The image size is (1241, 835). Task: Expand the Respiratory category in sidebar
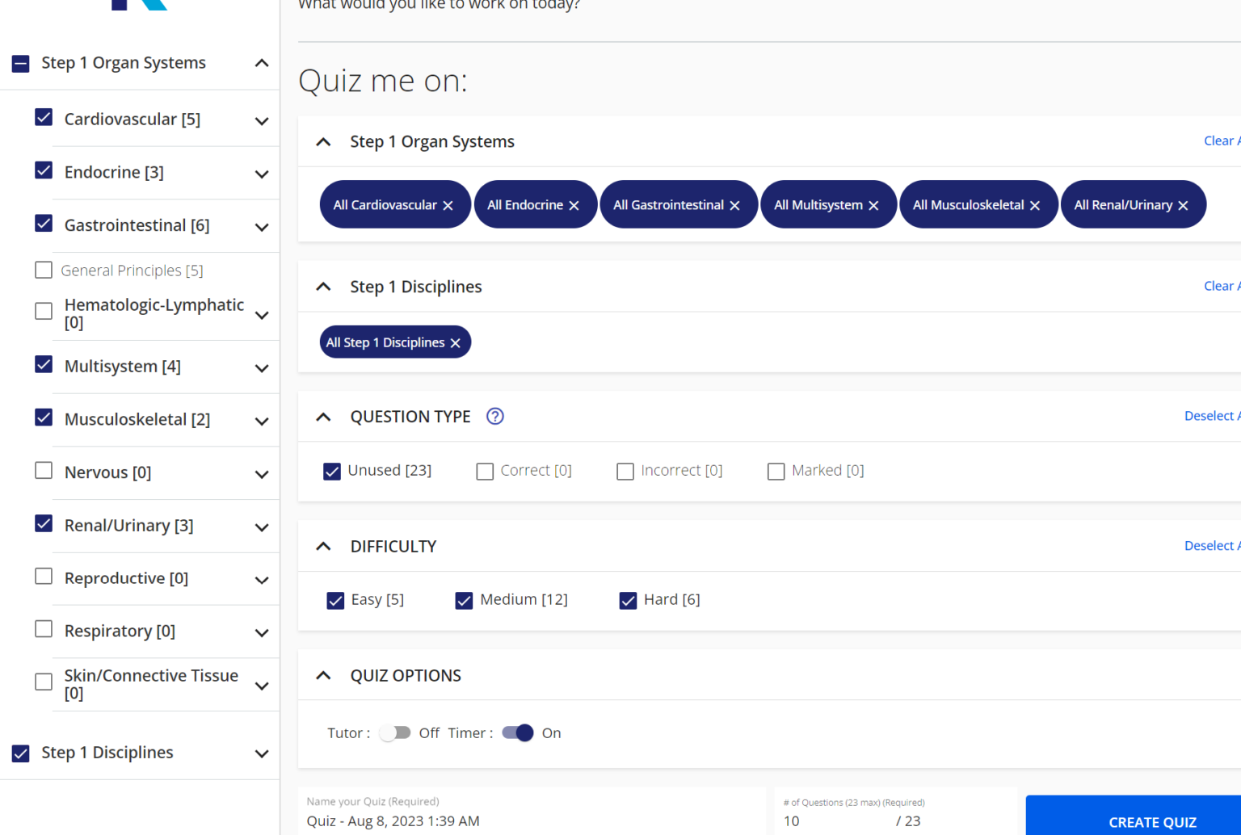point(261,632)
